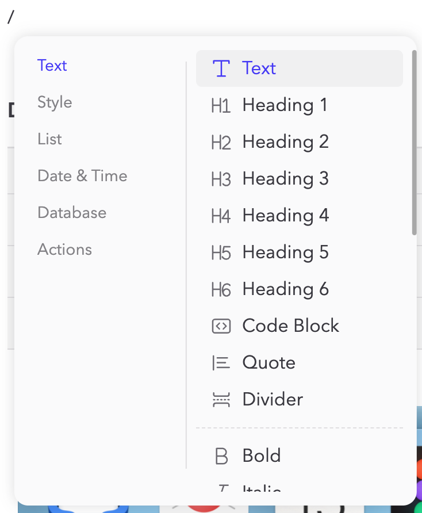Click the H6 icon for Heading 6

pos(221,289)
